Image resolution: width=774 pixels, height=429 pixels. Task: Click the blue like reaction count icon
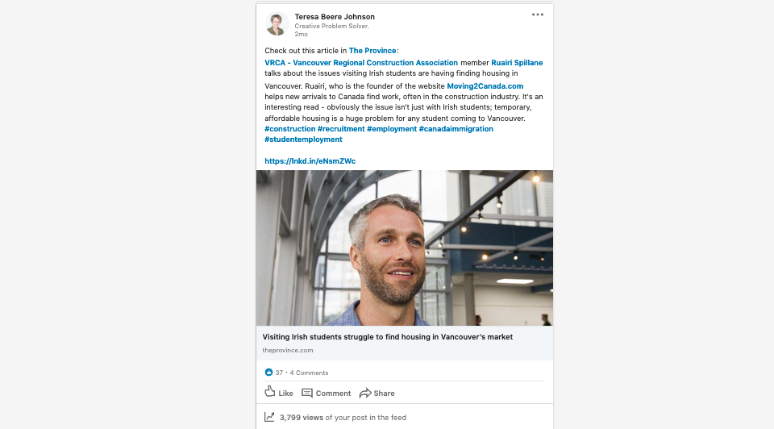(x=268, y=373)
